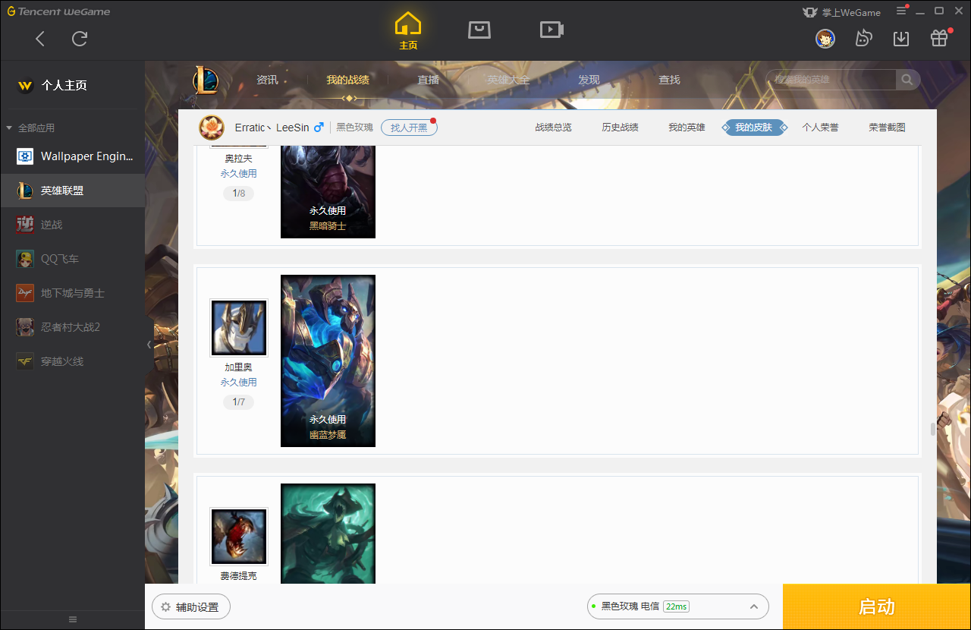The height and width of the screenshot is (630, 971).
Task: Focus the hero search input field
Action: pos(831,80)
